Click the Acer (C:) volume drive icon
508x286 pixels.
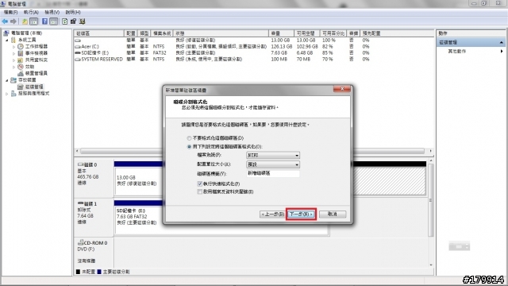[x=78, y=47]
